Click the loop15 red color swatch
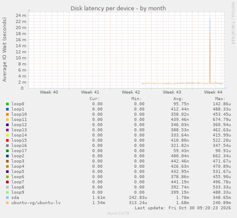The width and height of the screenshot is (237, 218). pyautogui.click(x=7, y=140)
